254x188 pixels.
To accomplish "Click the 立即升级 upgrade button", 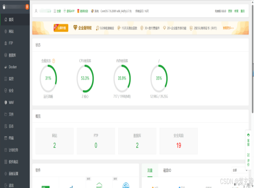I will (61, 28).
